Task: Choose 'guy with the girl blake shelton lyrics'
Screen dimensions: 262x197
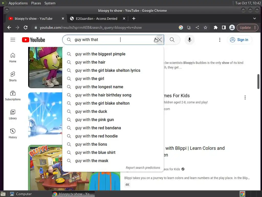Action: 113,70
